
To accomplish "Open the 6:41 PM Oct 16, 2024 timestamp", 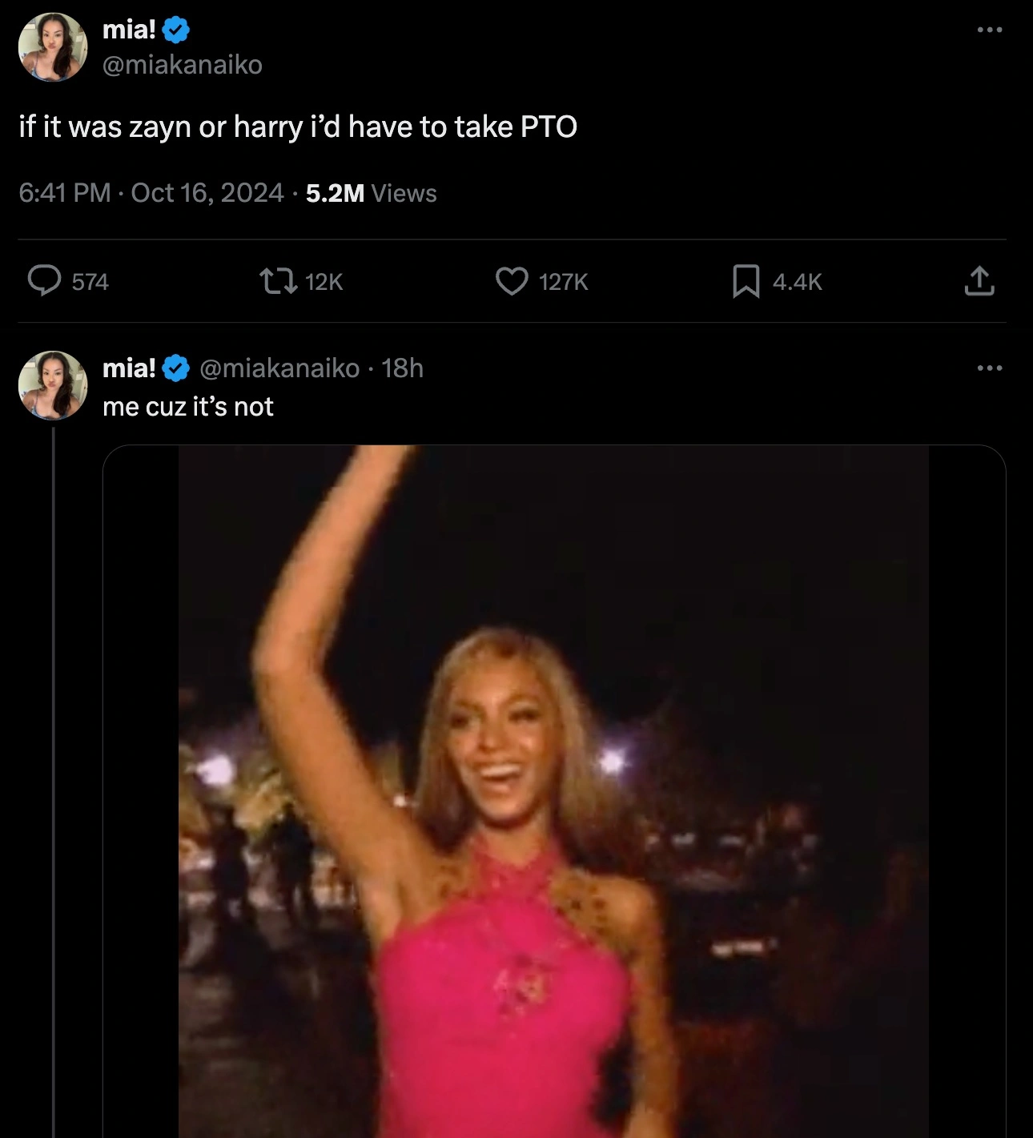I will (151, 193).
